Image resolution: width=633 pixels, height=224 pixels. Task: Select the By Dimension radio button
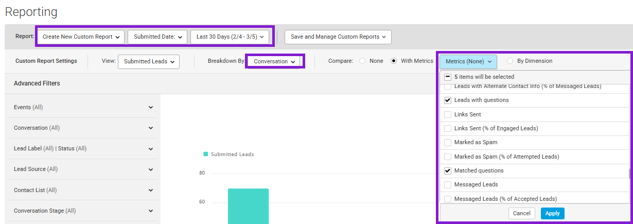510,61
